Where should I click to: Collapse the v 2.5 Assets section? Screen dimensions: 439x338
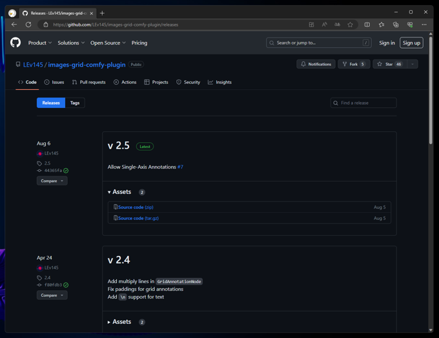pos(119,192)
